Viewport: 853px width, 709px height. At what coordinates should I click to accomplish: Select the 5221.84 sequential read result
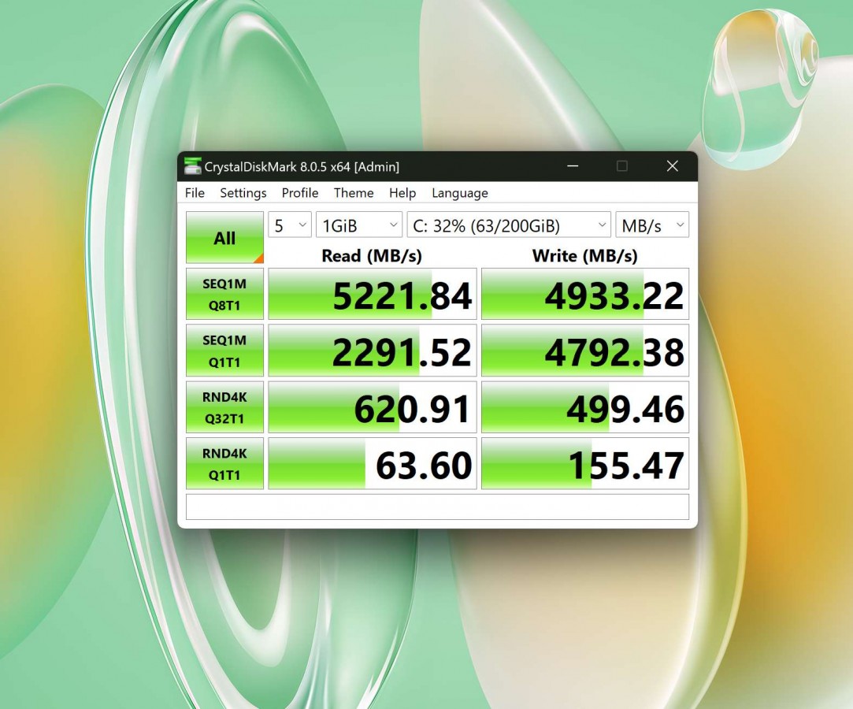click(373, 294)
